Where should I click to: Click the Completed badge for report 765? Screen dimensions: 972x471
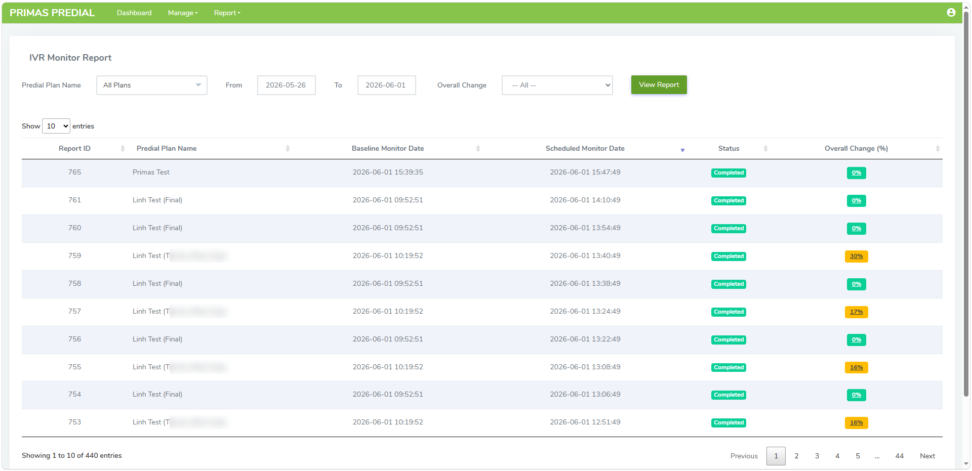[x=728, y=173]
